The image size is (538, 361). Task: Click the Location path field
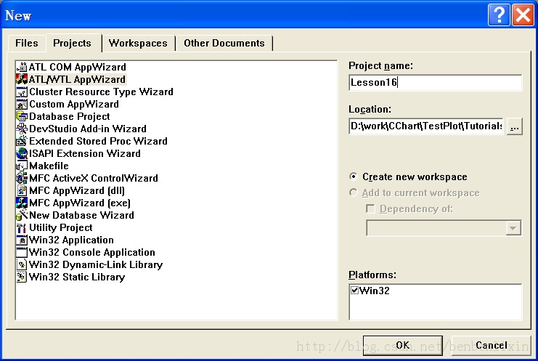[426, 126]
